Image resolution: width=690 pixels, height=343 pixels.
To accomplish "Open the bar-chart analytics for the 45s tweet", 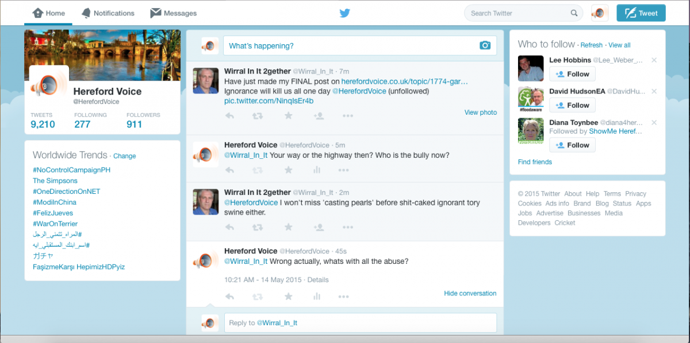I will 316,297.
